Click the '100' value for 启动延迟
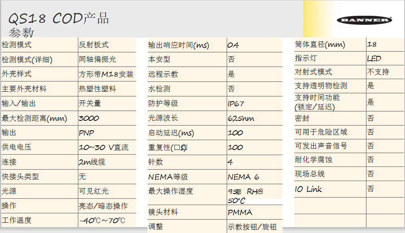405x233 pixels. [x=235, y=133]
